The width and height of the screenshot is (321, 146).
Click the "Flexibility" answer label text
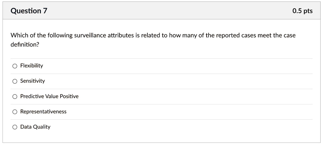(32, 66)
